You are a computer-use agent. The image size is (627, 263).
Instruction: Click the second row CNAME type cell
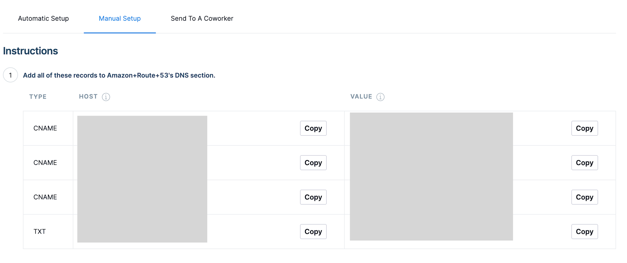click(x=45, y=163)
